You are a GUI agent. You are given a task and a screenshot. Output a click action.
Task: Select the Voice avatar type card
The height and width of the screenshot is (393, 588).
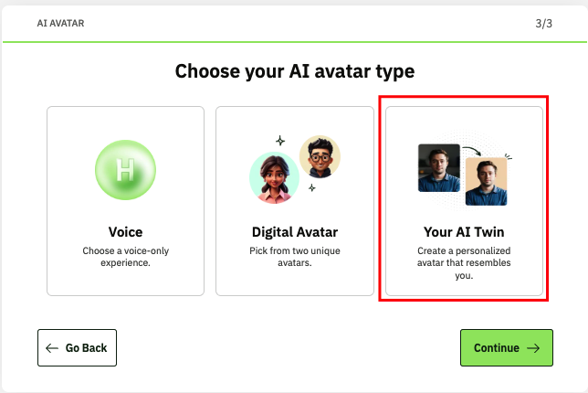click(125, 201)
